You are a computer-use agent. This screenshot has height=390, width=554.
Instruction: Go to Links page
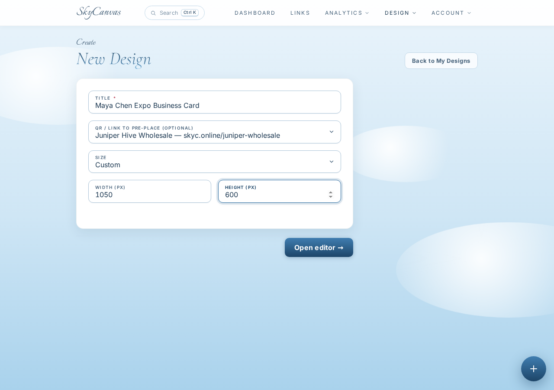(x=300, y=13)
